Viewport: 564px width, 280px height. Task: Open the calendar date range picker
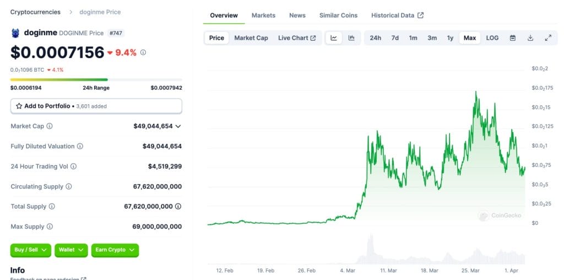pyautogui.click(x=513, y=38)
